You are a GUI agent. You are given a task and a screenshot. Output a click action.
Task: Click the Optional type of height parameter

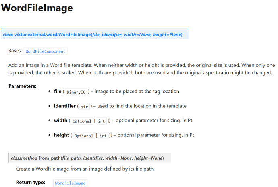coord(84,136)
